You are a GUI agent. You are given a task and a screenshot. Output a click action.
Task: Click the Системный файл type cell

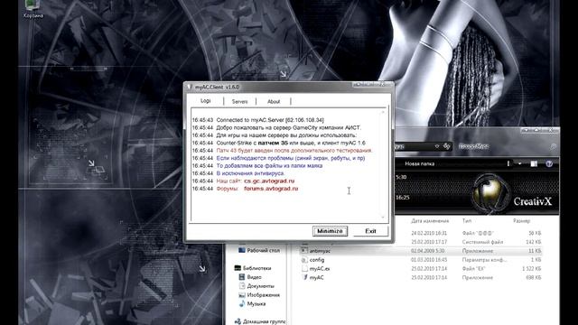[482, 242]
